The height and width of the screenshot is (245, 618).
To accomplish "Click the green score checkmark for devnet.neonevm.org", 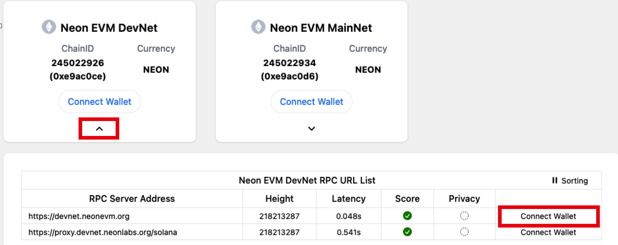I will [x=408, y=216].
